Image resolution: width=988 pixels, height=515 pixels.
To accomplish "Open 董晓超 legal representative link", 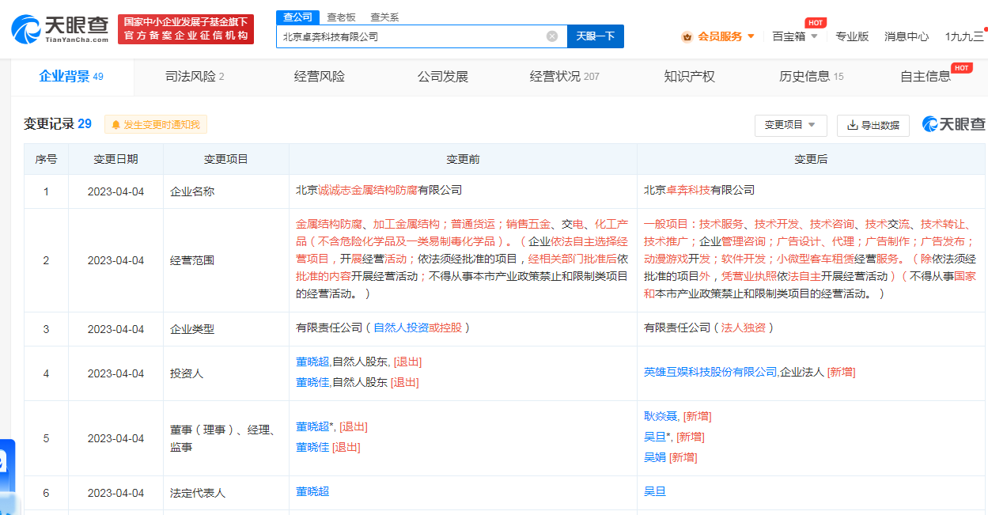I will [x=312, y=491].
